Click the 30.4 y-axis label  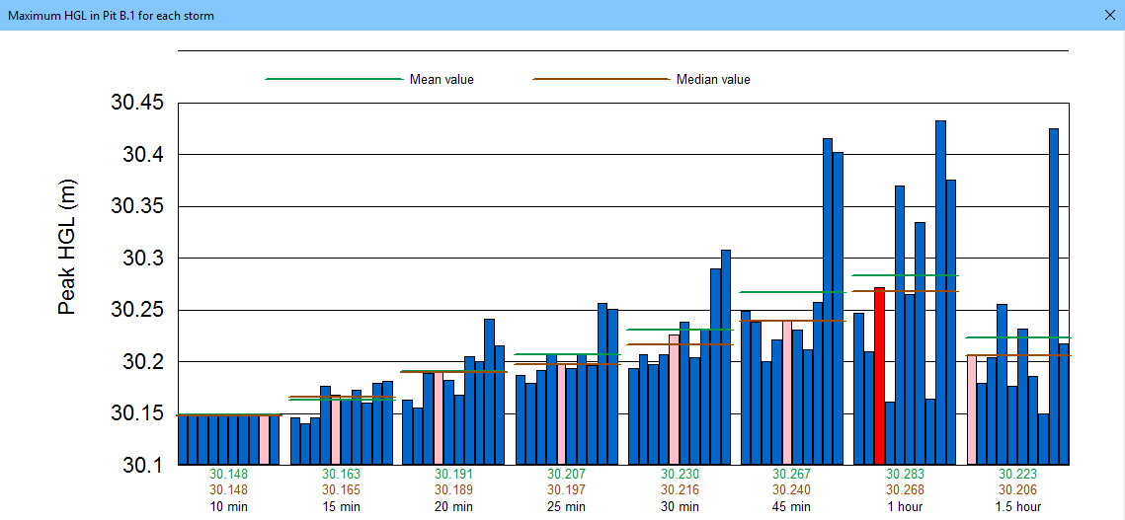(143, 155)
